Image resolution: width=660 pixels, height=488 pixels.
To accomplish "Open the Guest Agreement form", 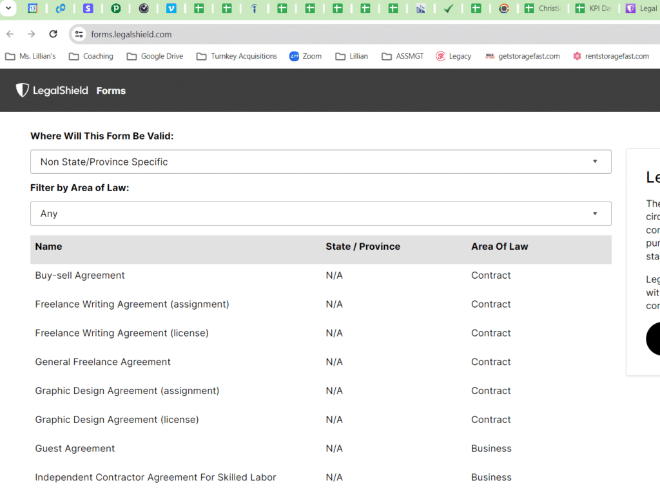I will [75, 448].
